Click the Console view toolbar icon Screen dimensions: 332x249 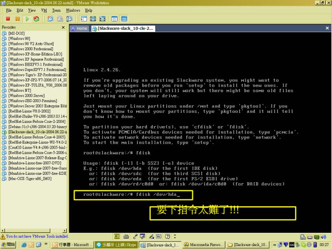[124, 19]
